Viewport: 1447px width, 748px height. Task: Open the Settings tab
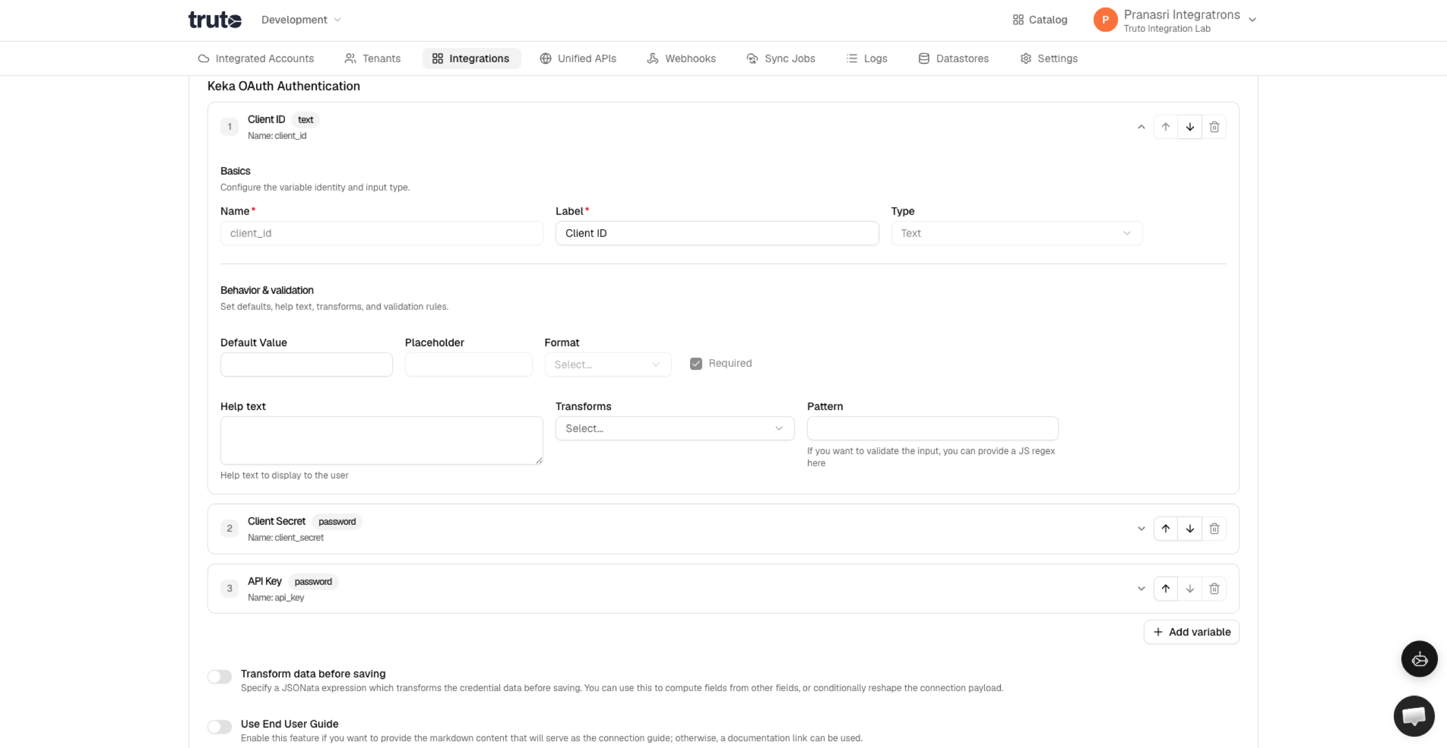click(x=1049, y=58)
